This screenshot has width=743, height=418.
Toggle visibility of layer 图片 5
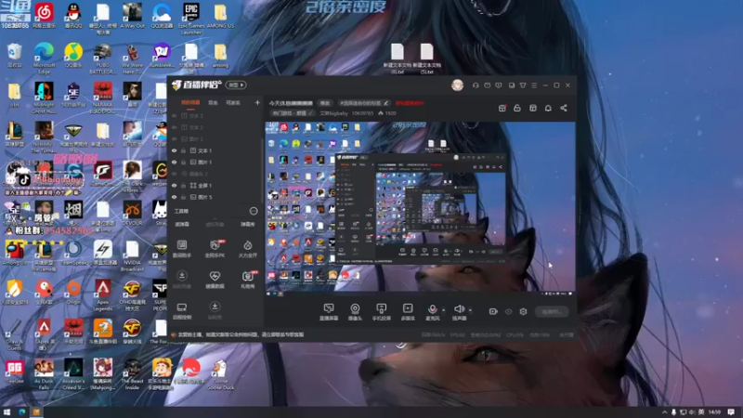(x=175, y=197)
